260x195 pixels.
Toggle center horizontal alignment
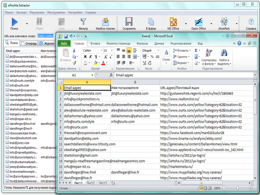123,57
